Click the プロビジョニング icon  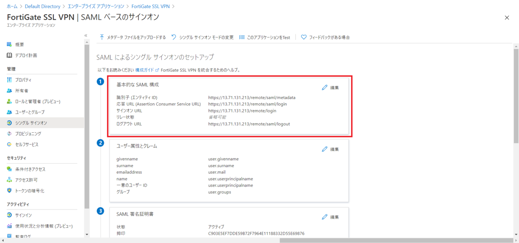9,134
